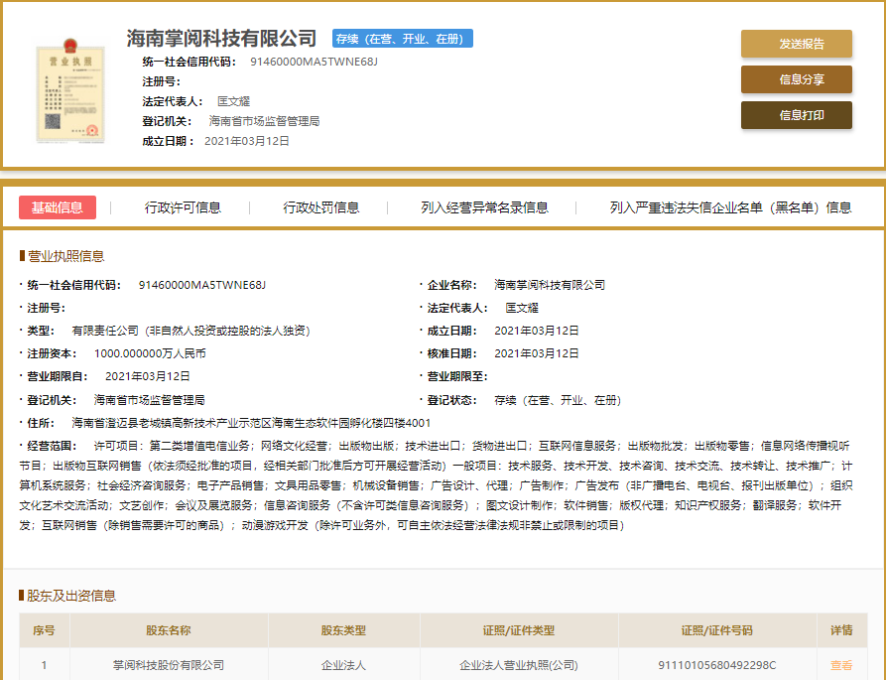This screenshot has height=680, width=886.
Task: Click the 存续 status badge beside company name
Action: [x=402, y=39]
